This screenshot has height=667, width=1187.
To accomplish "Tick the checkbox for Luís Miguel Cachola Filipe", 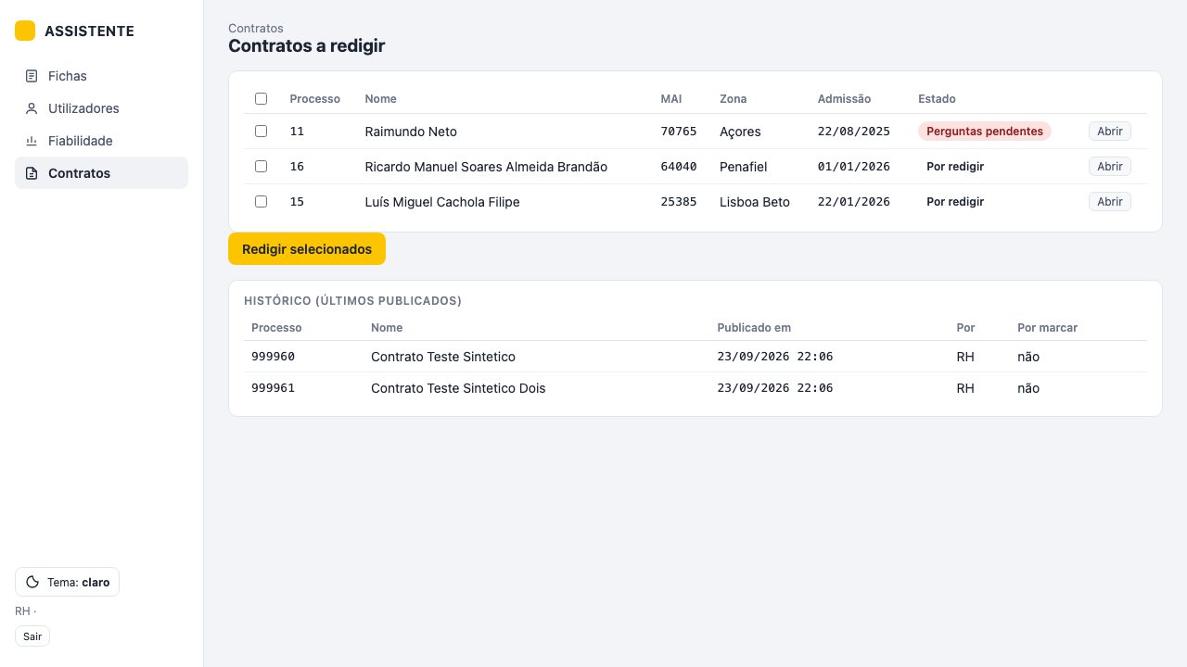I will (261, 201).
